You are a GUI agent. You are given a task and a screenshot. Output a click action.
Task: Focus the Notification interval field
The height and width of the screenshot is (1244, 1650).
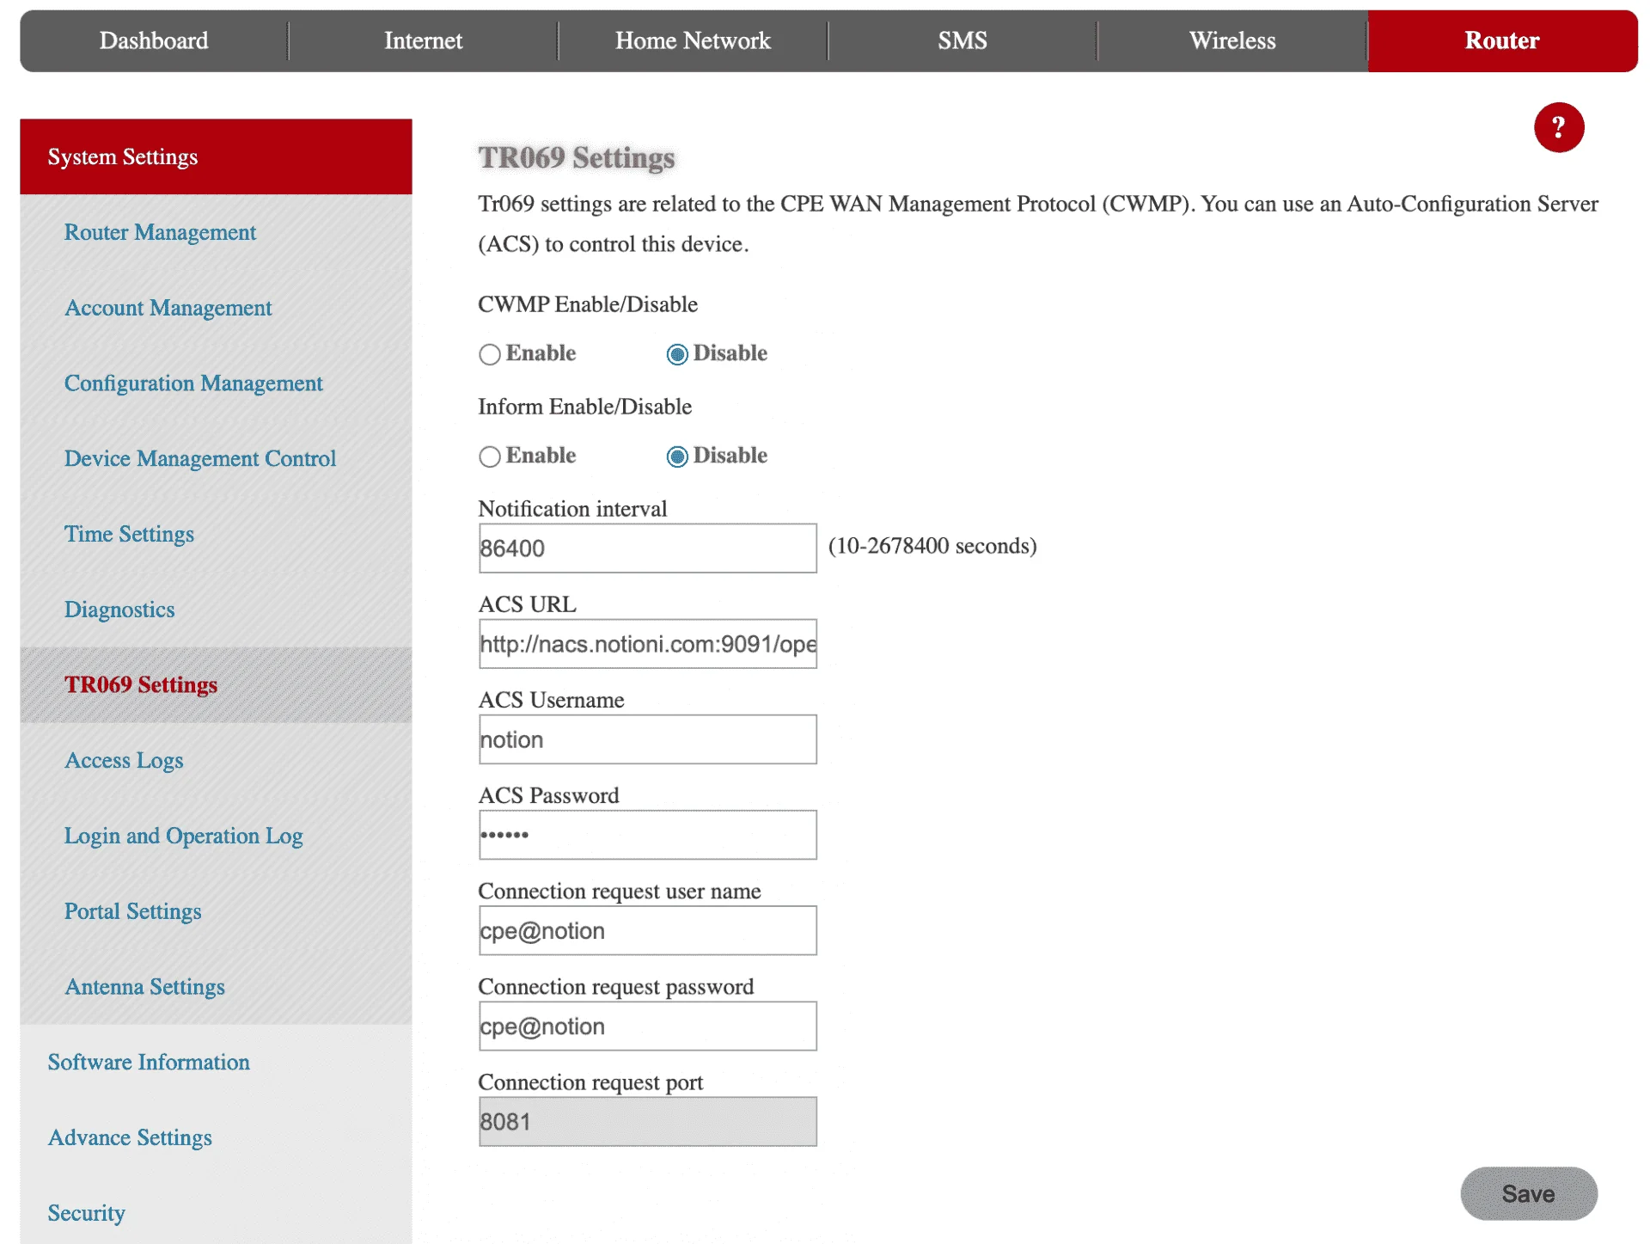click(x=647, y=548)
